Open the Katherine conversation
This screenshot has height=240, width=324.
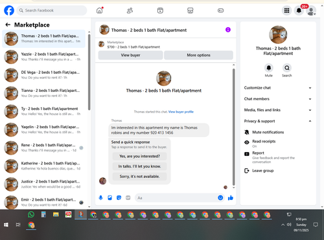43,166
